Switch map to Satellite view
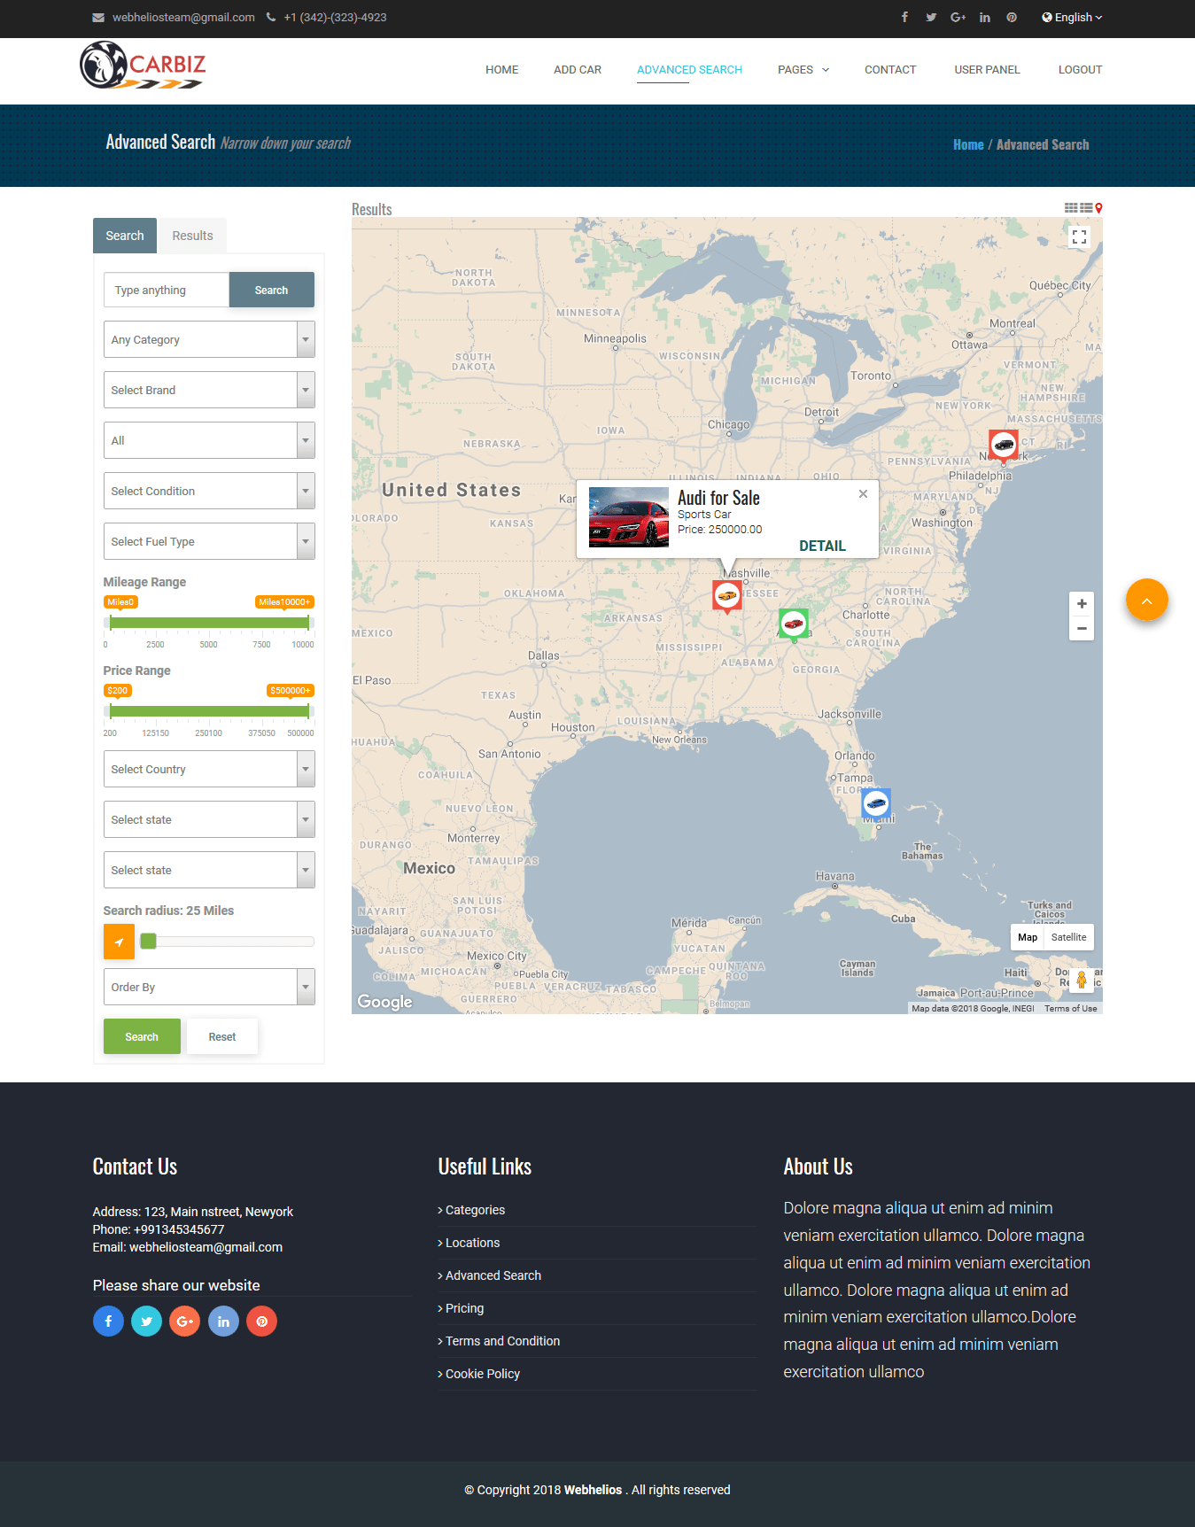This screenshot has width=1195, height=1527. click(1068, 937)
